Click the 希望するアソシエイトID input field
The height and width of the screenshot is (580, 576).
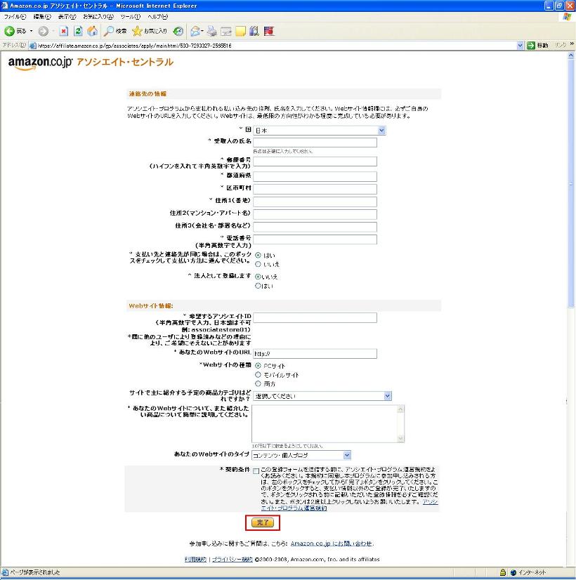315,317
